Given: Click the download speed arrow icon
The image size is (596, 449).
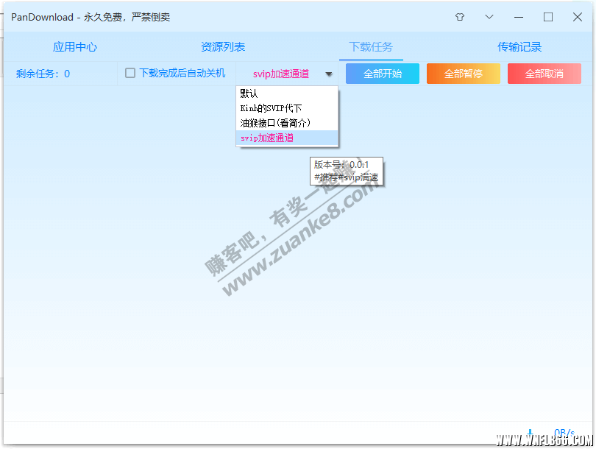Looking at the screenshot, I should coord(531,433).
